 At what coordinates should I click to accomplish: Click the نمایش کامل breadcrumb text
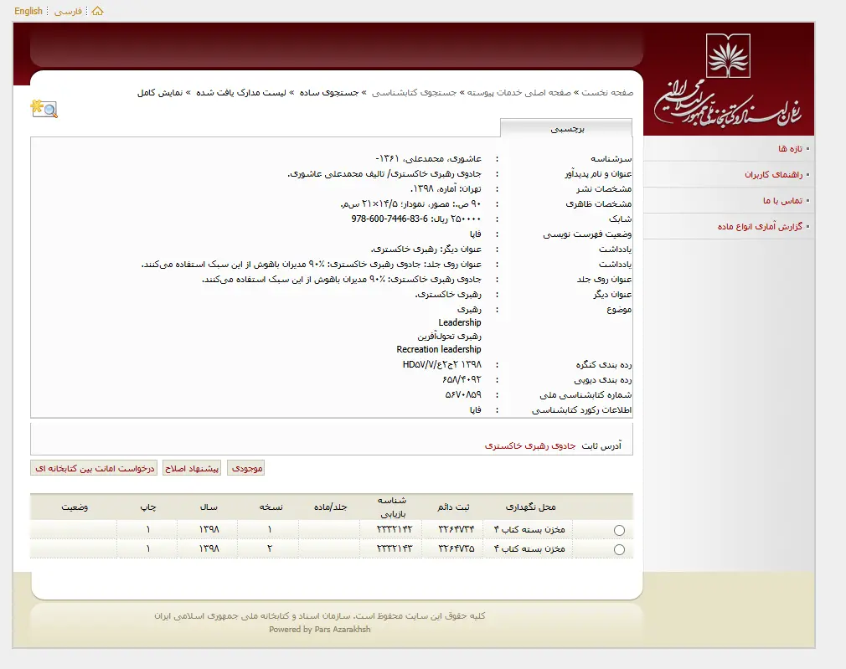click(x=160, y=92)
